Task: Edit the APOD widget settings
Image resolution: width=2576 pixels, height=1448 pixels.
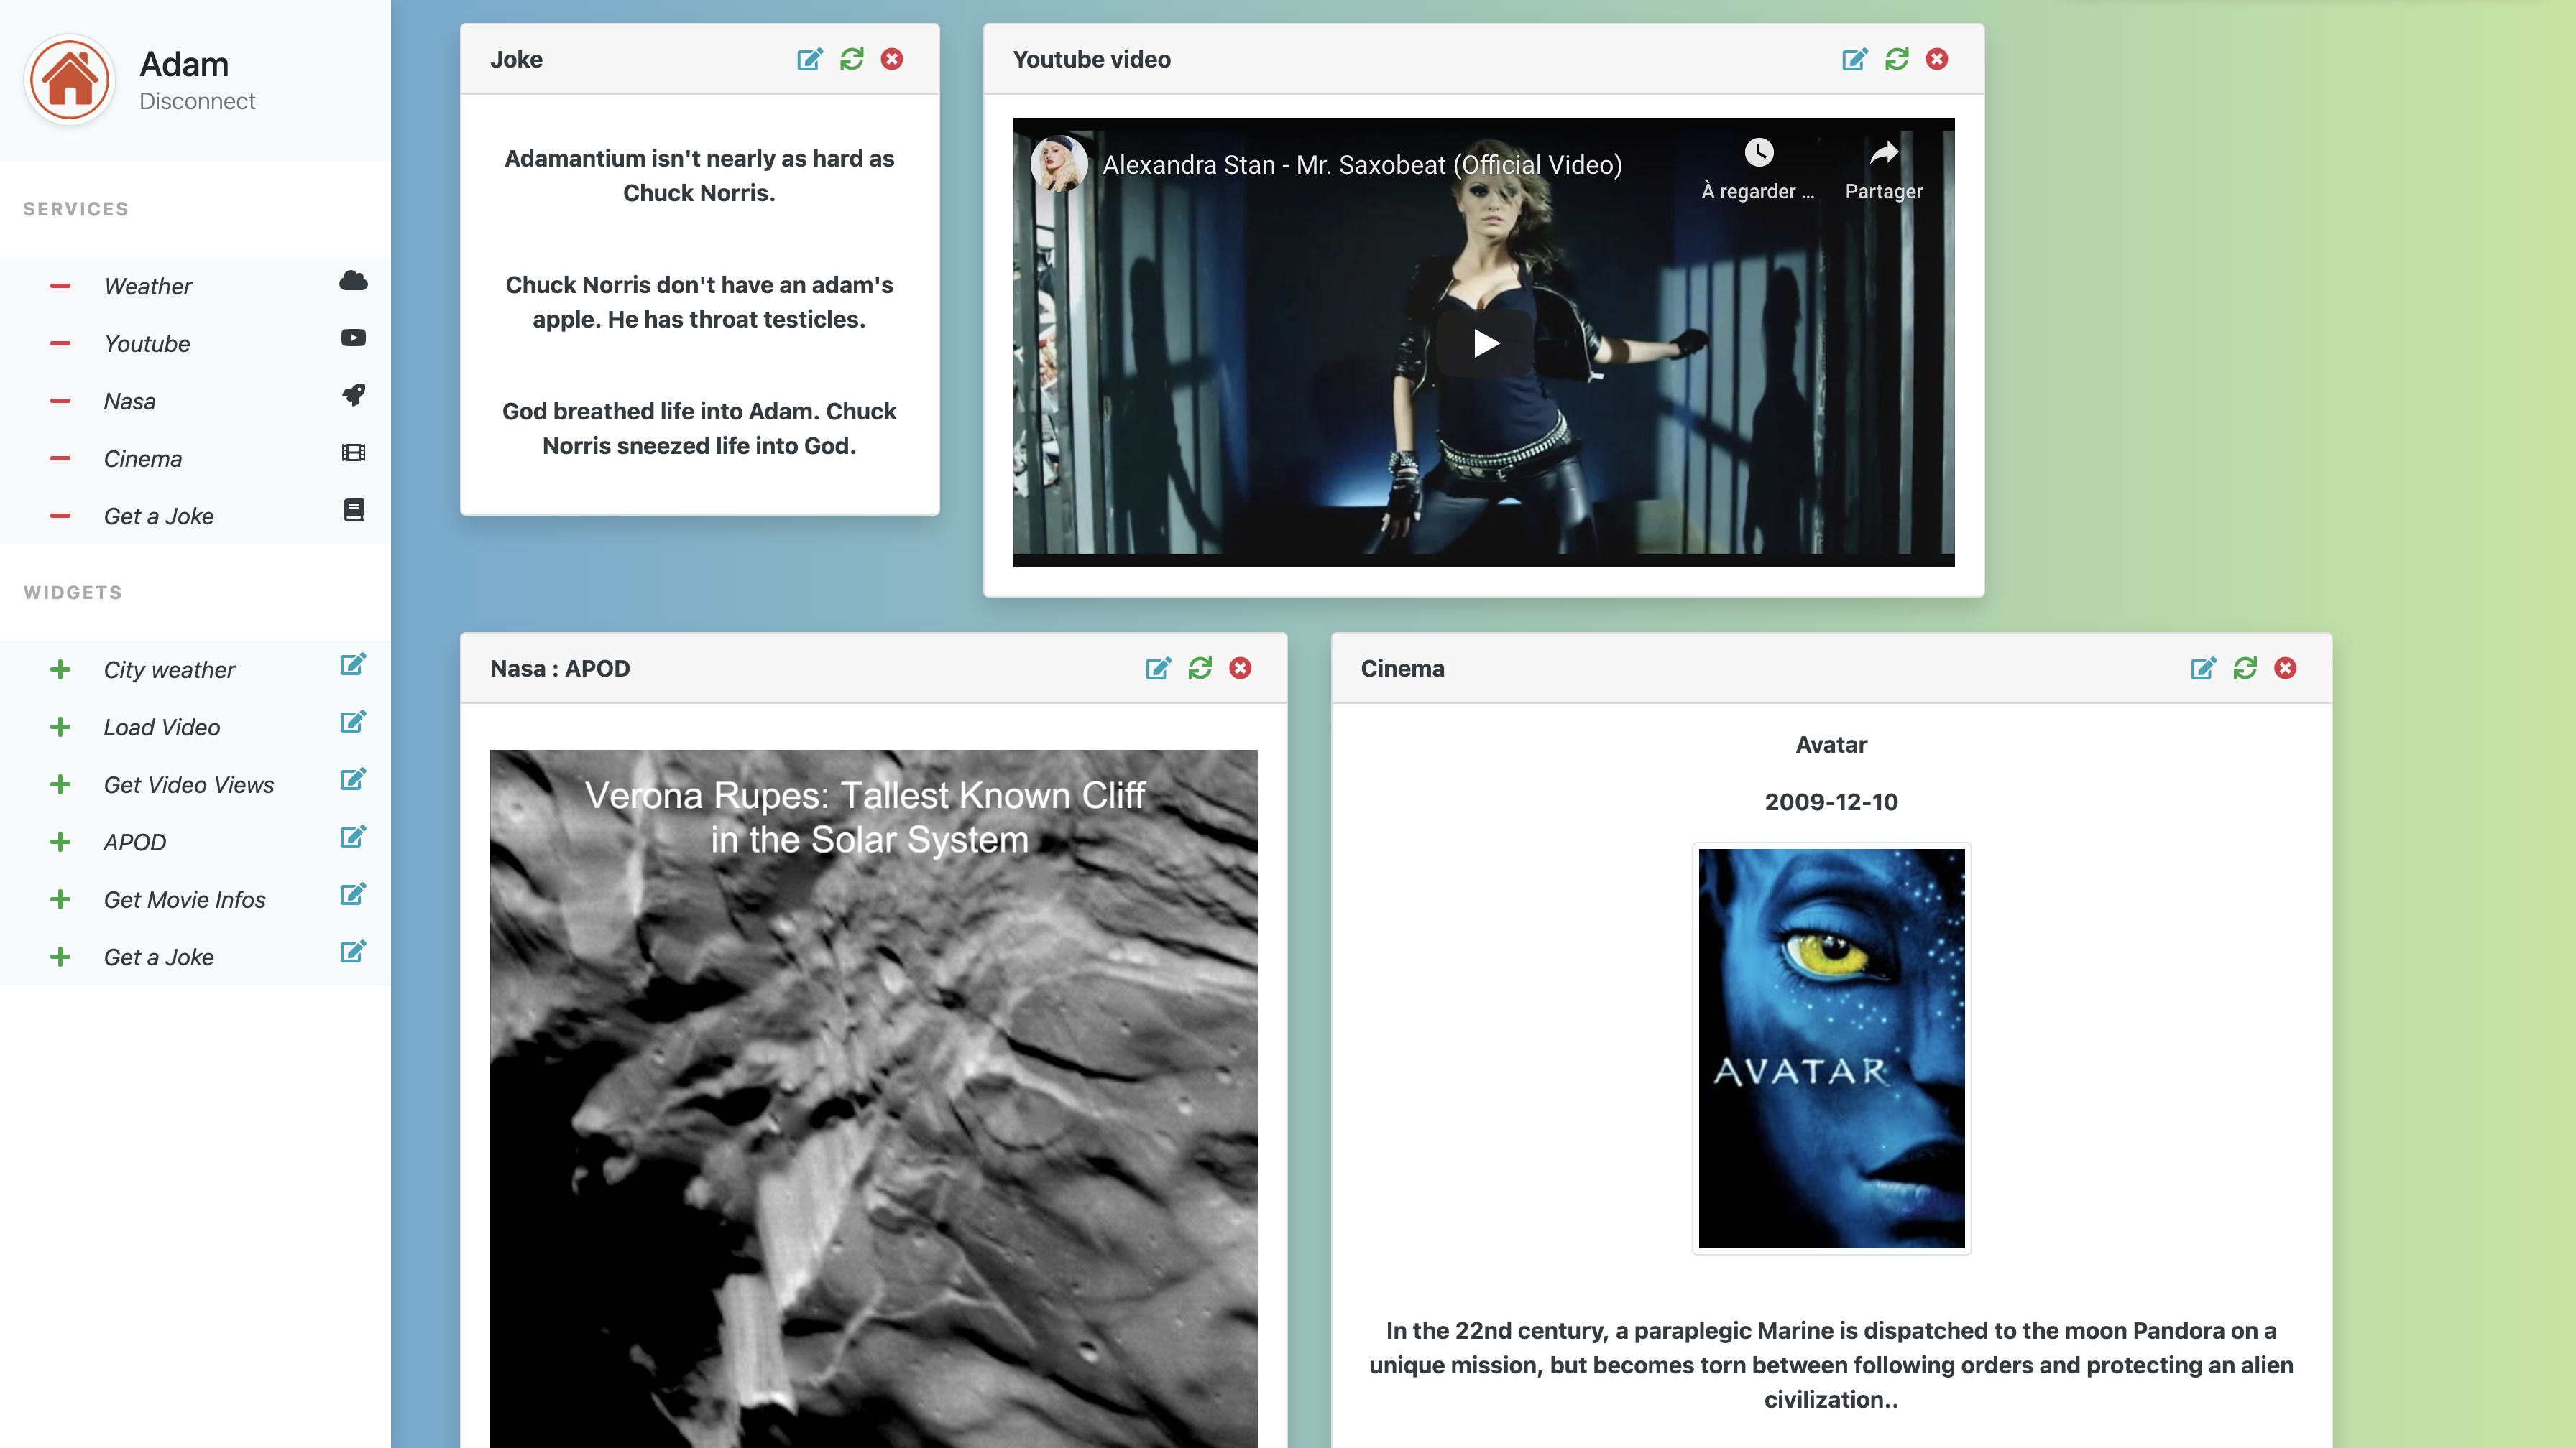Action: pyautogui.click(x=353, y=837)
